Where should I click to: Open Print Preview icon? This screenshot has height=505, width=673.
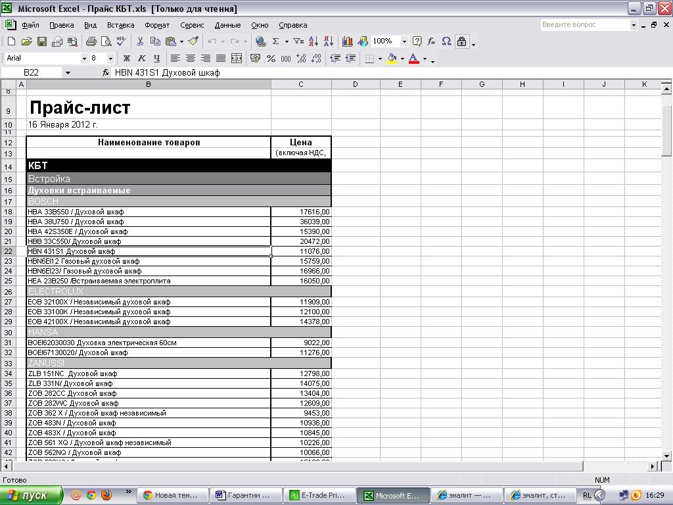tap(106, 41)
